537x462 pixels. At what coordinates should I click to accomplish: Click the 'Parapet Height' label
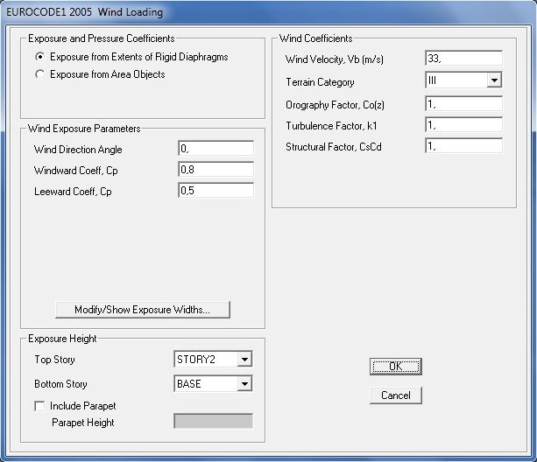click(x=83, y=423)
